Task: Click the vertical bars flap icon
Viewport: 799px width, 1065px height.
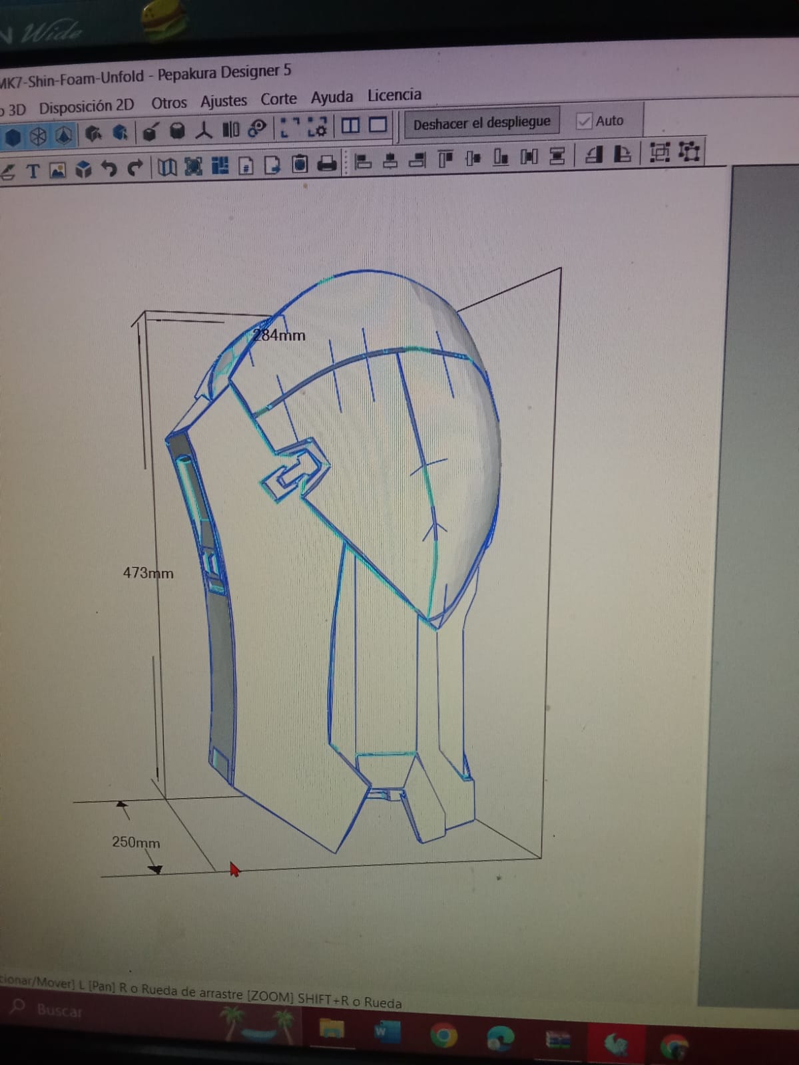Action: [230, 128]
